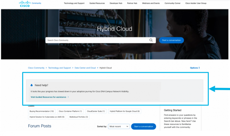
Task: Click the Search Cisco Community field
Action: click(x=96, y=40)
